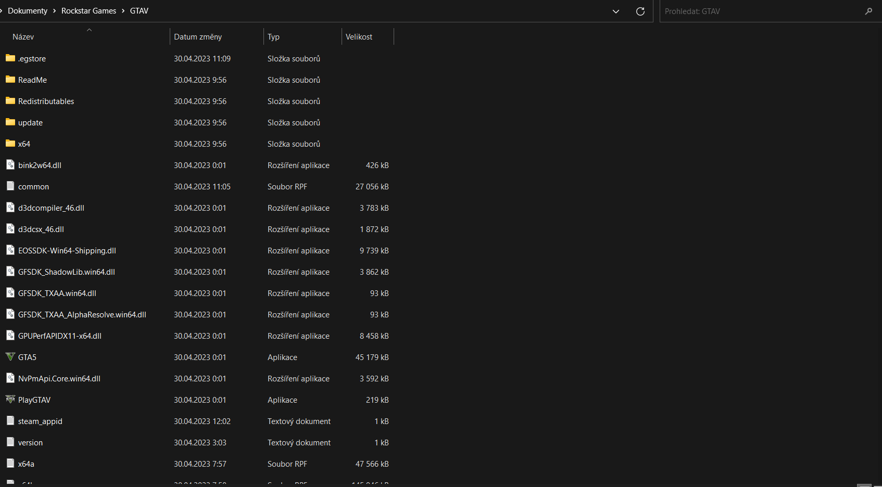Image resolution: width=882 pixels, height=487 pixels.
Task: Click the 47 566 kB size value
Action: click(x=372, y=464)
